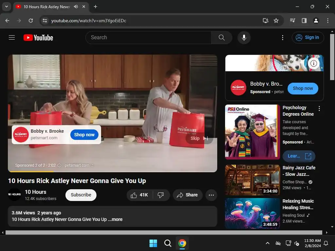Image resolution: width=335 pixels, height=251 pixels.
Task: Open ad info icon on sidebar banner
Action: (x=313, y=63)
